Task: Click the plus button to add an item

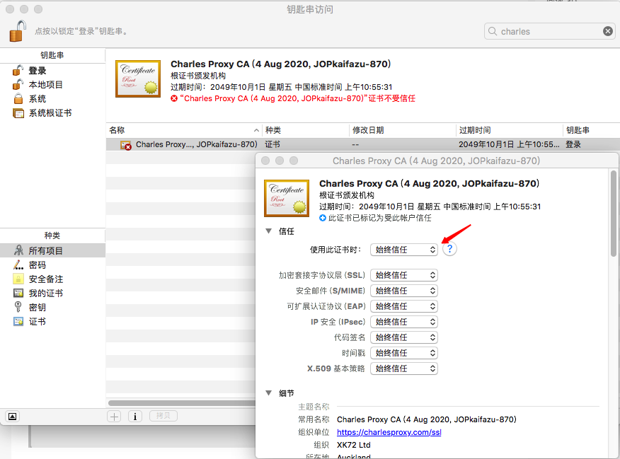Action: [x=114, y=417]
